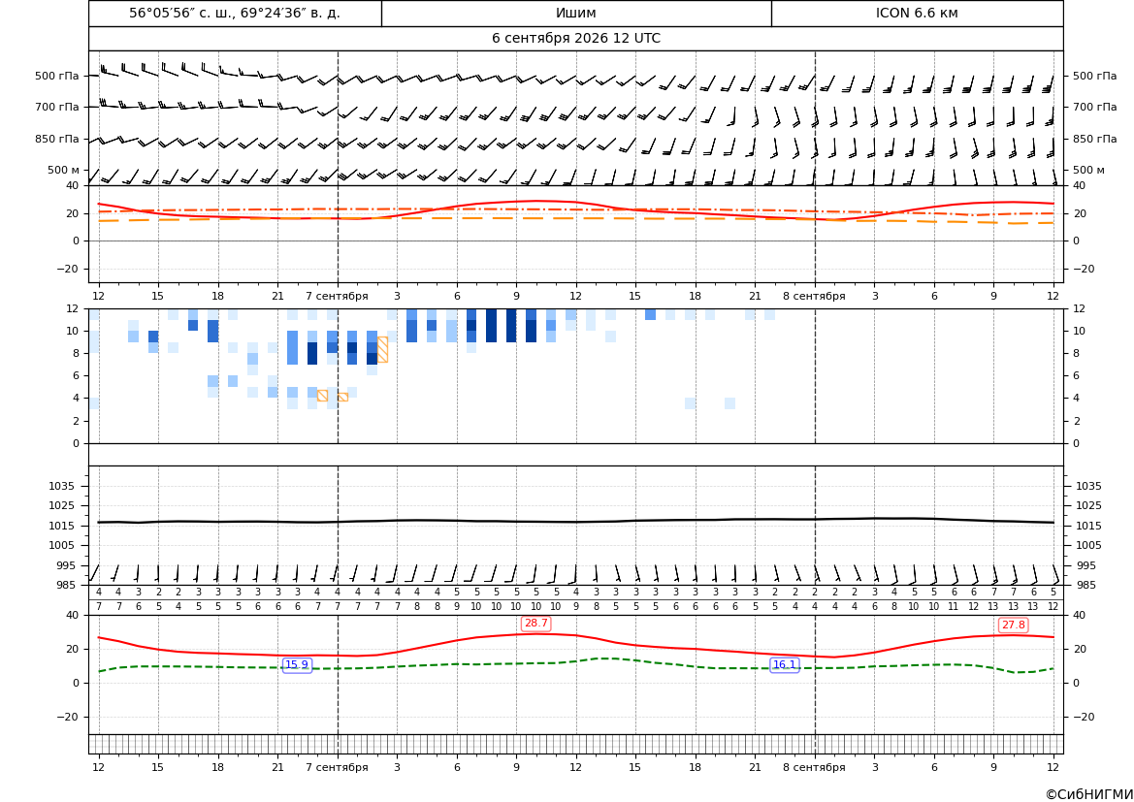Viewport: 1134px width, 802px height.
Task: Click the right '500 м' wind level label
Action: [1088, 170]
